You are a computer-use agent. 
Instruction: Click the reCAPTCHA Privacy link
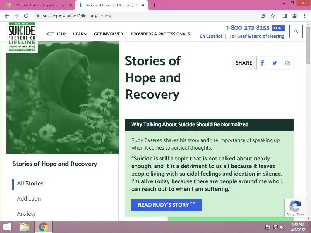[x=290, y=214]
